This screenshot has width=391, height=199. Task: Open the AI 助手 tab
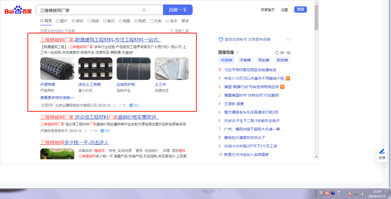click(x=172, y=21)
